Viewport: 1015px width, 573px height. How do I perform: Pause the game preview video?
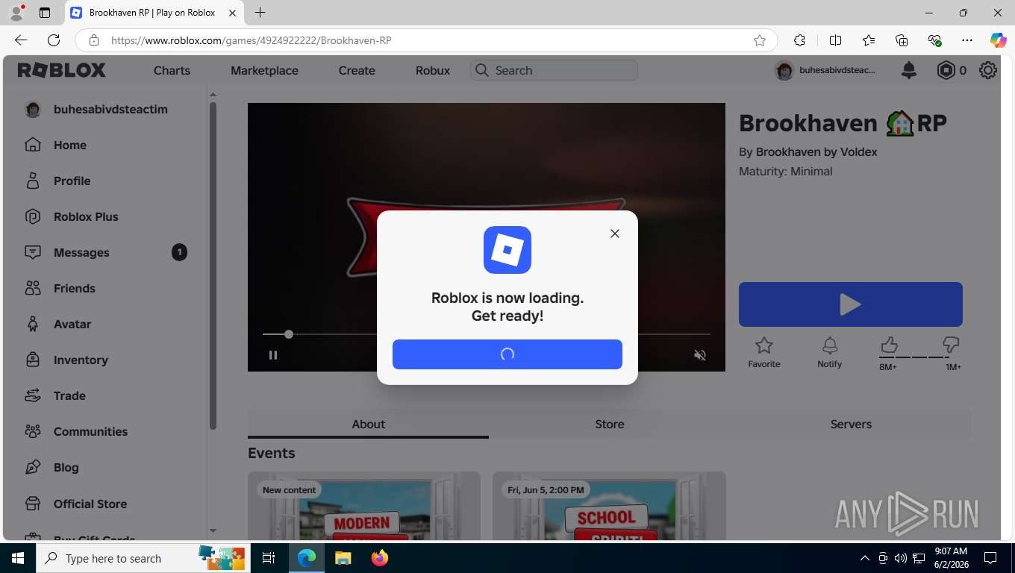coord(273,355)
